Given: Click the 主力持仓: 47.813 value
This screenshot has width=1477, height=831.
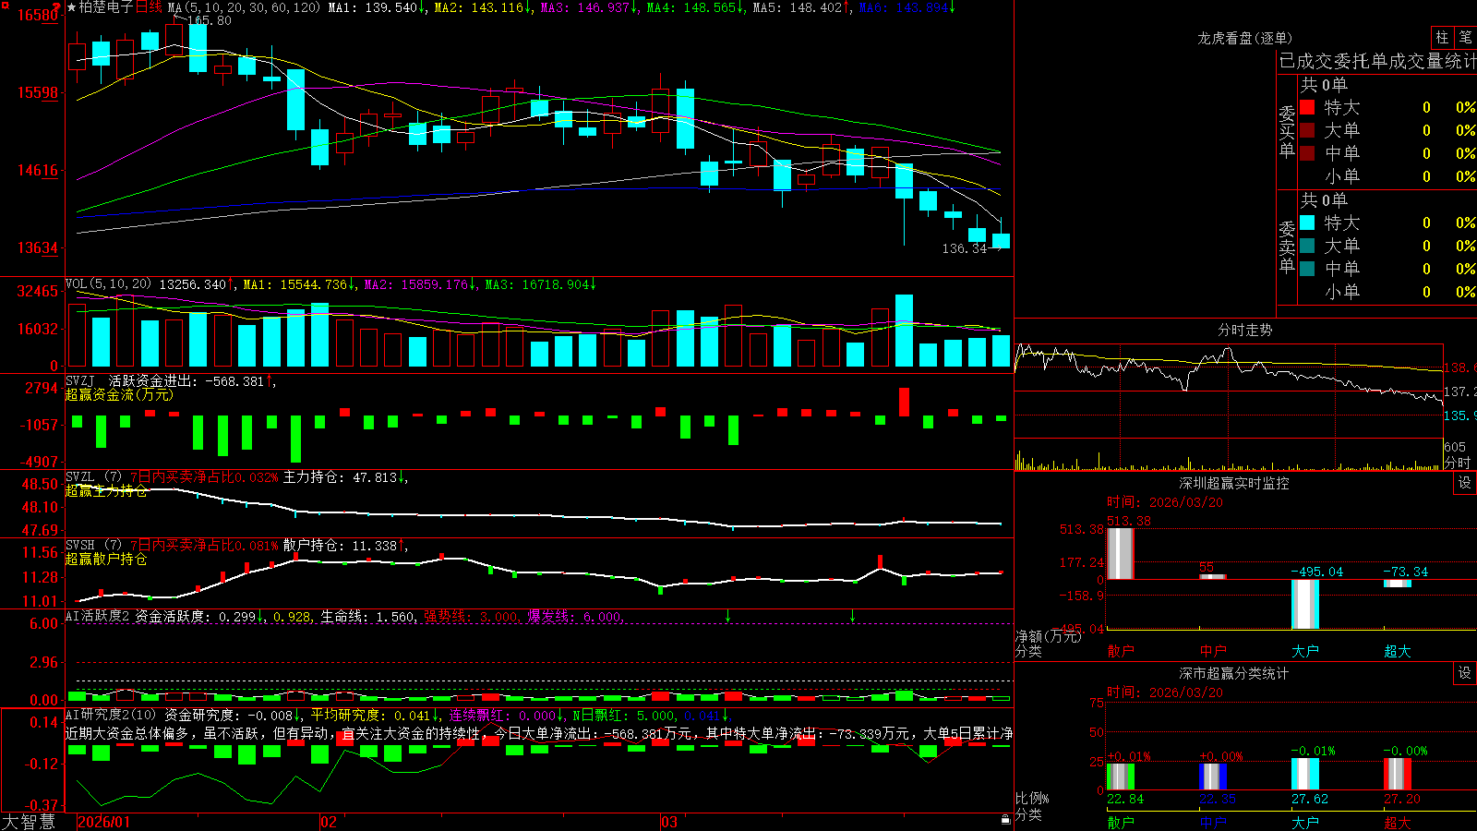Looking at the screenshot, I should click(x=345, y=477).
